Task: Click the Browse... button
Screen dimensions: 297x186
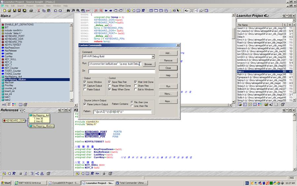Action: (148, 64)
